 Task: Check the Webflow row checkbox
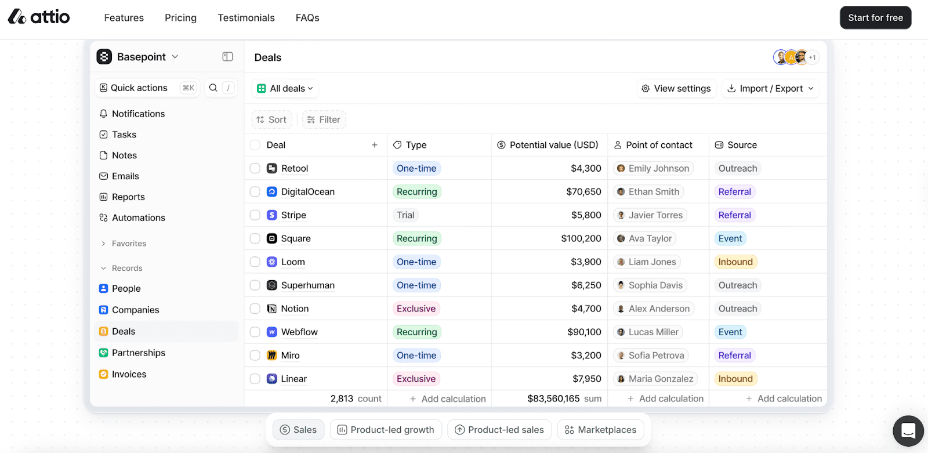255,332
